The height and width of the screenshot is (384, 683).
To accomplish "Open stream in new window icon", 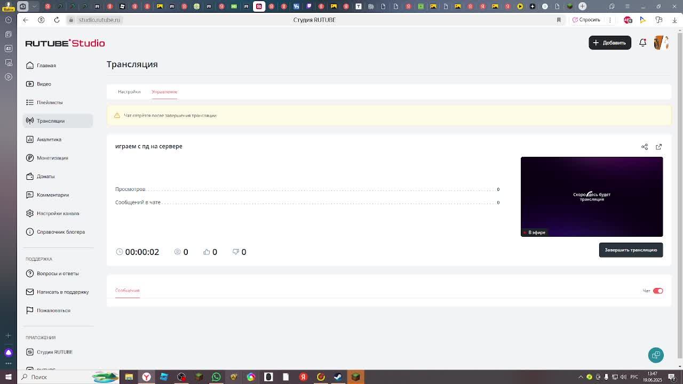I will click(x=659, y=147).
